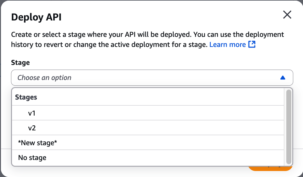This screenshot has width=303, height=177.
Task: Click the 'Stages' group header
Action: pos(26,97)
